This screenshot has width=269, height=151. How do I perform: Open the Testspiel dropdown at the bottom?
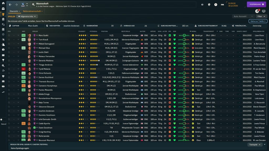pos(255,144)
